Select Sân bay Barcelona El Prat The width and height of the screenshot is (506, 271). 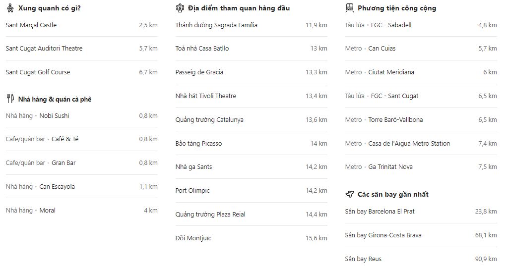coord(379,211)
